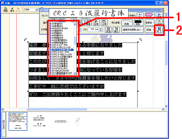Open the 詳細 (details) dropdown button
182x139 pixels.
(150, 30)
